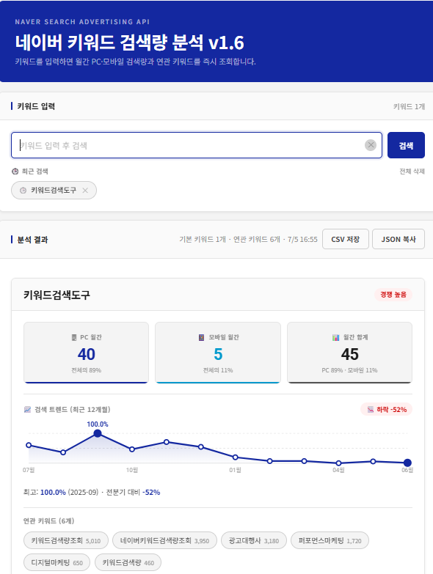Click 전체 삭제 to clear recent searches
The height and width of the screenshot is (574, 433).
[412, 172]
